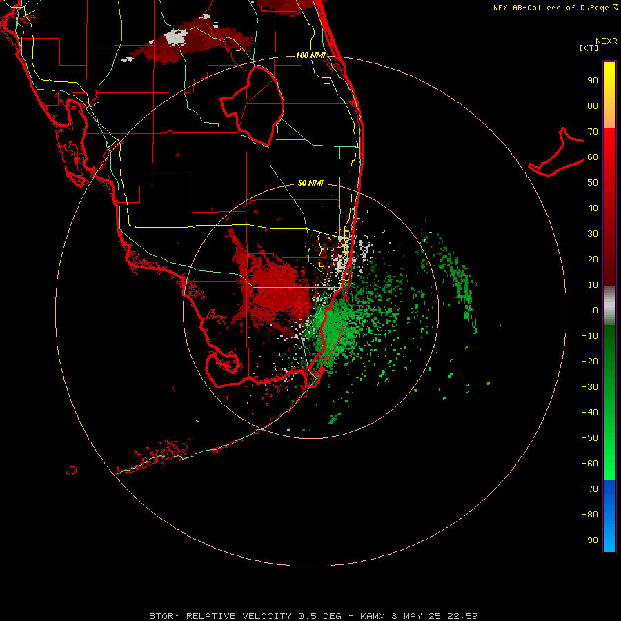Screen dimensions: 621x621
Task: Click the 40 value on the velocity scale
Action: tap(593, 208)
